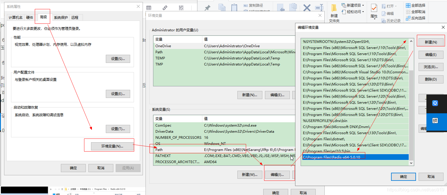Click 设置(T) under 启动和故障恢复
Image resolution: width=447 pixels, height=195 pixels.
[118, 129]
